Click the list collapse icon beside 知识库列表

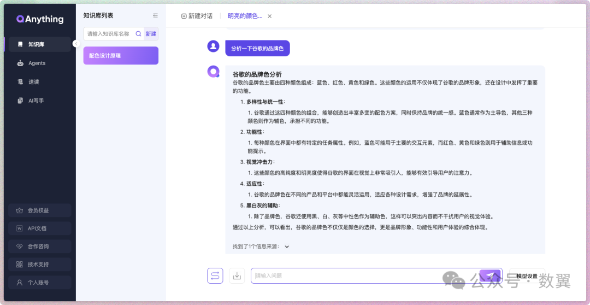click(x=155, y=15)
